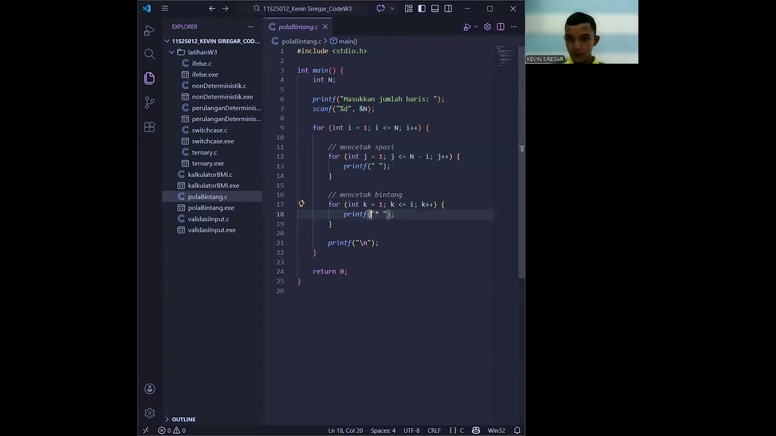This screenshot has height=436, width=776.
Task: Select ifelse.exe in the explorer
Action: pyautogui.click(x=212, y=74)
